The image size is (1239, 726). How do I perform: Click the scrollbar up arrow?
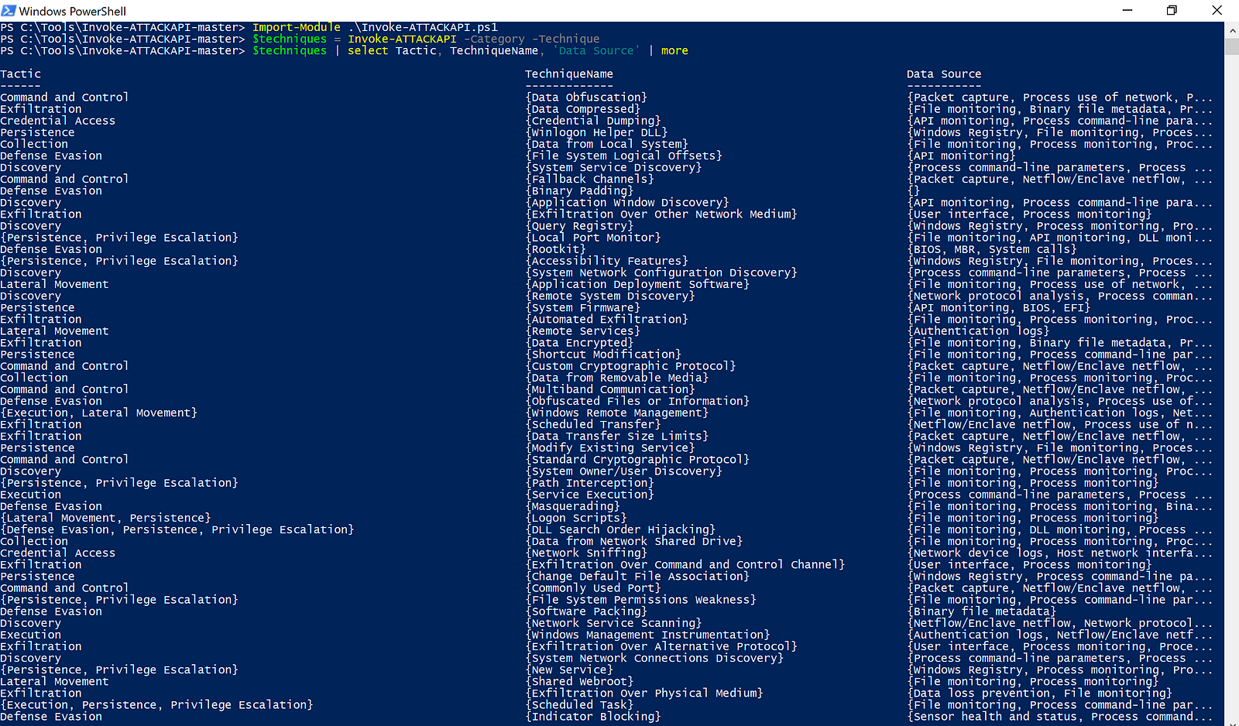[x=1231, y=30]
